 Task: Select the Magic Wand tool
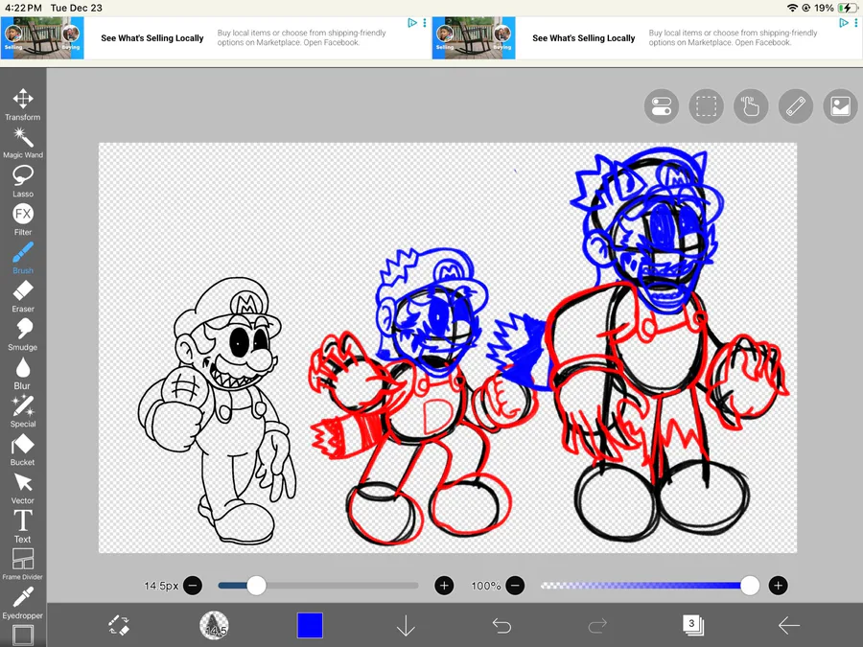23,143
